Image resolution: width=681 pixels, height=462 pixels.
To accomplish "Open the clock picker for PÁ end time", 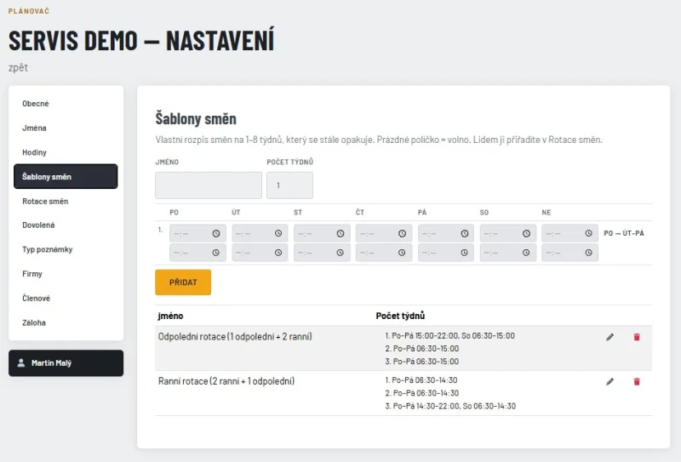I will click(464, 253).
